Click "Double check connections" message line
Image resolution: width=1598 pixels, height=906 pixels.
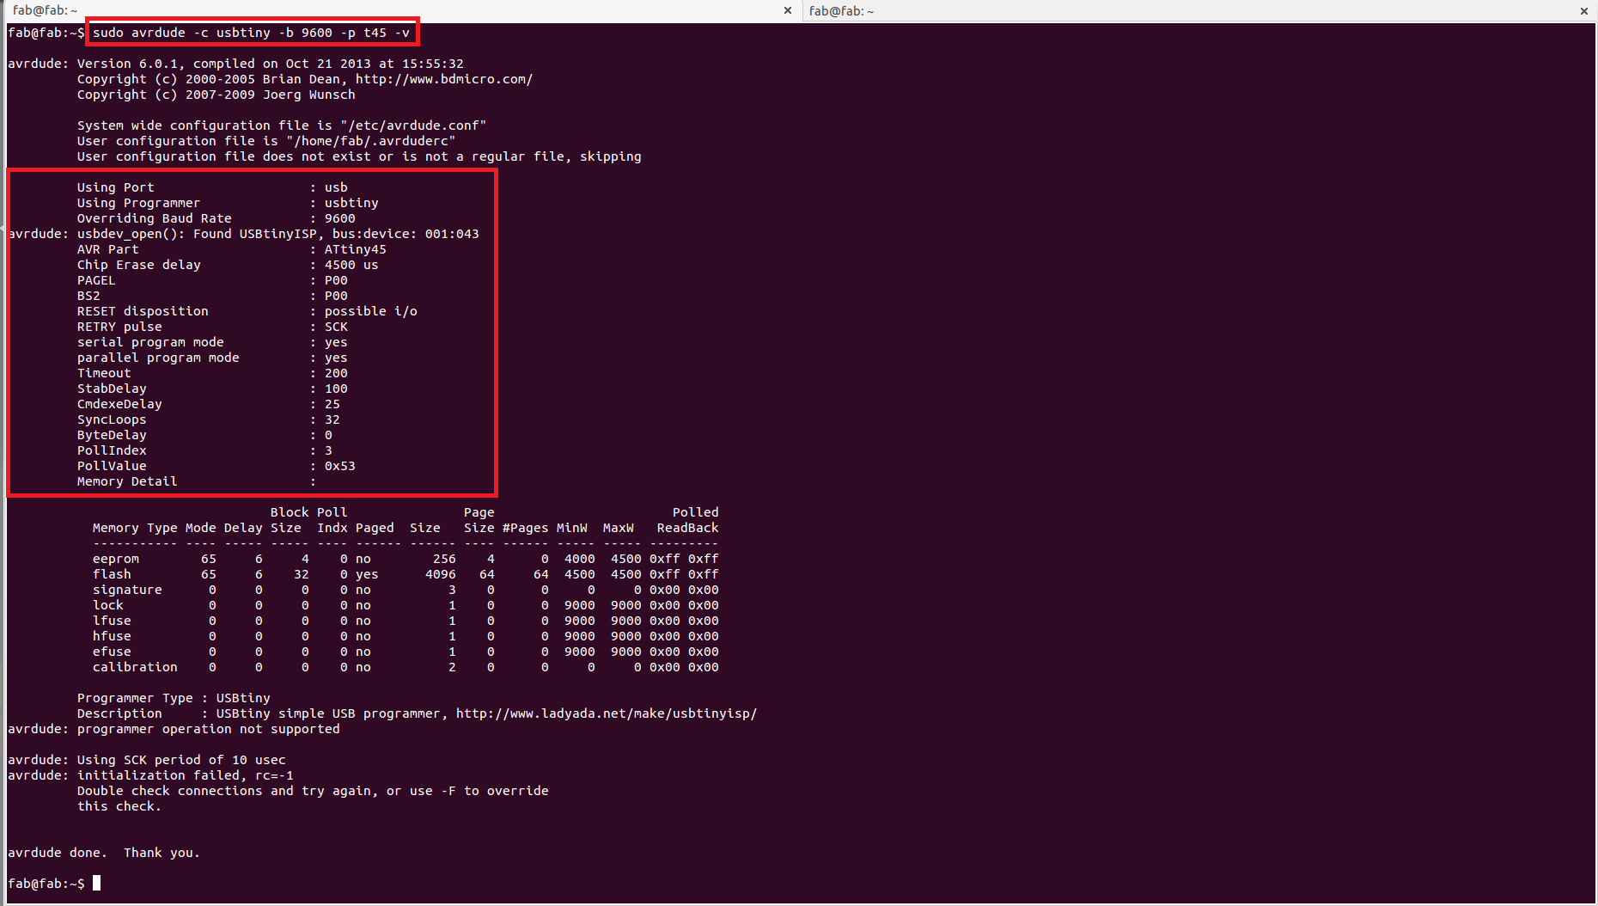click(313, 791)
